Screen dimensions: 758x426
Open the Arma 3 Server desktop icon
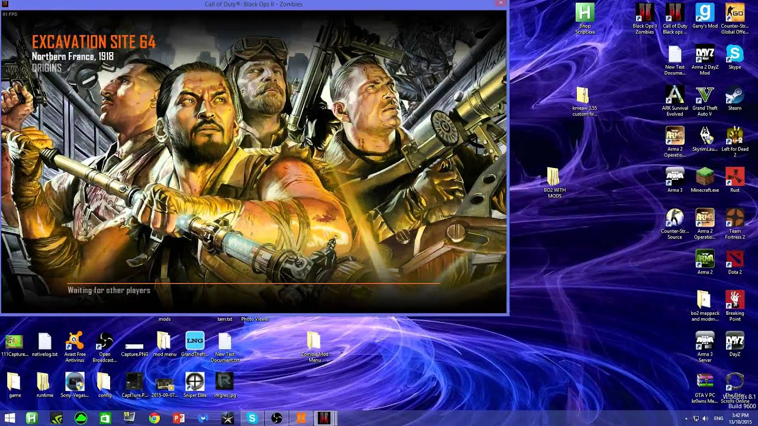tap(705, 347)
